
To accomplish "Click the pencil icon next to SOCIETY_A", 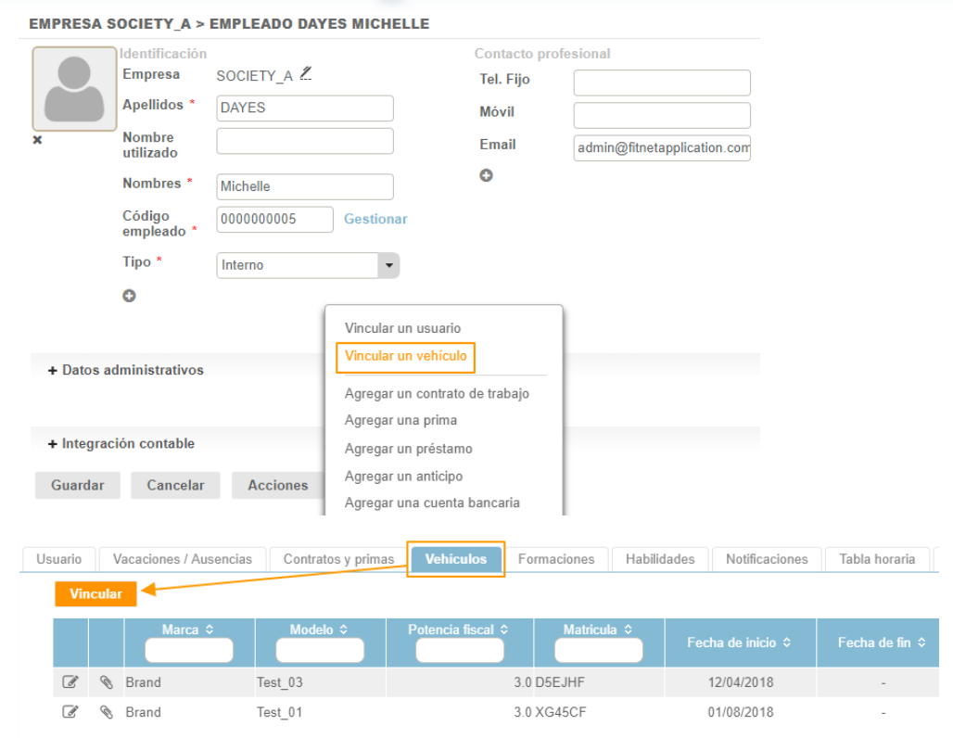I will pos(306,74).
